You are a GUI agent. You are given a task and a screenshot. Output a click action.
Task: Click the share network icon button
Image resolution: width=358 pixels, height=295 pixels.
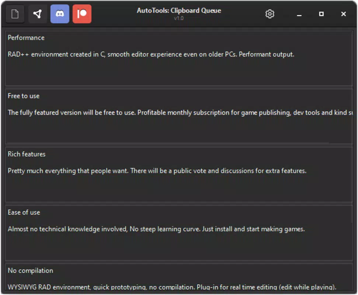[x=38, y=14]
